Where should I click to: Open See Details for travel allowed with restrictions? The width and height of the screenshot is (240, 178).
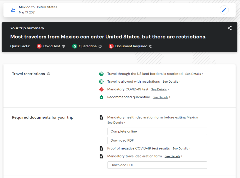pos(170,82)
